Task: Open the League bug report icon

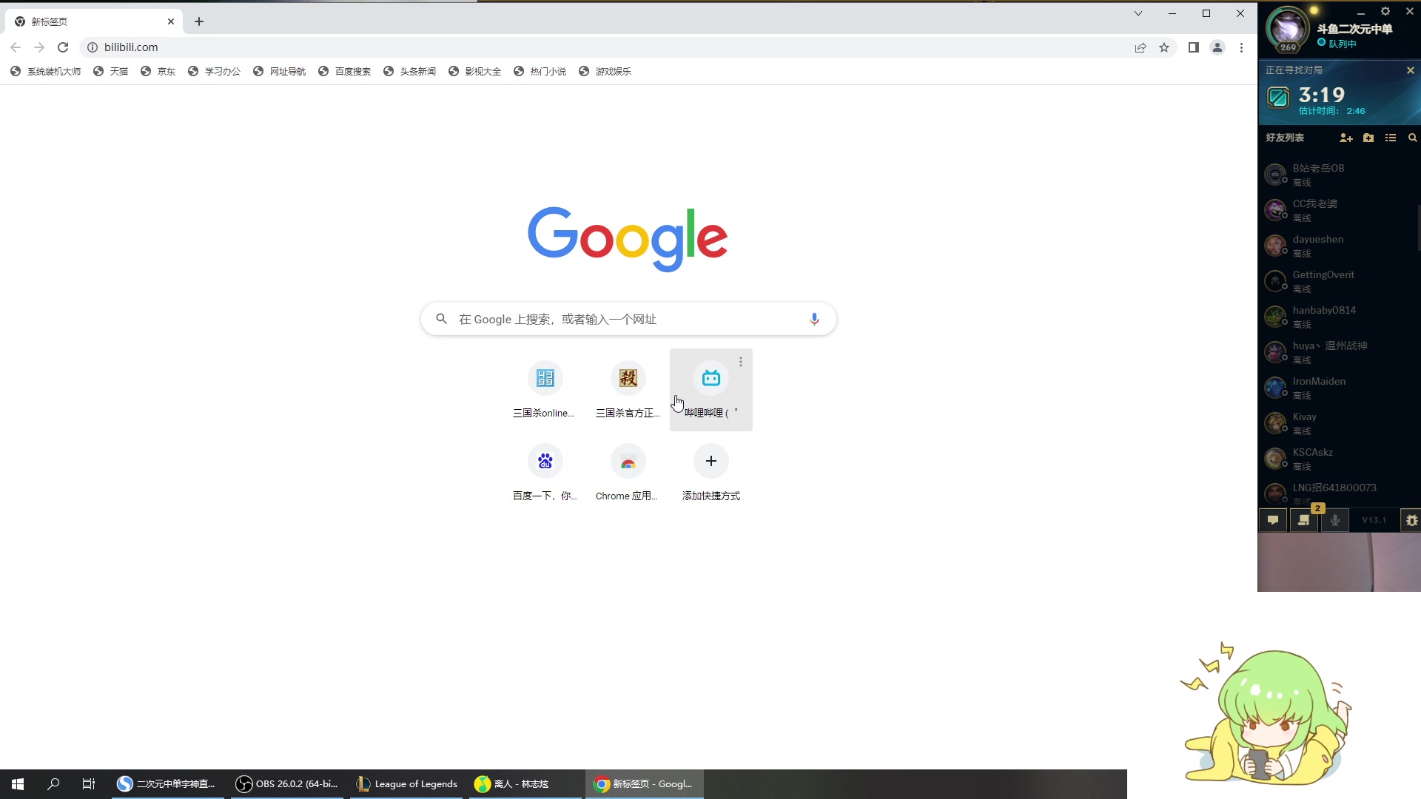Action: click(1411, 520)
